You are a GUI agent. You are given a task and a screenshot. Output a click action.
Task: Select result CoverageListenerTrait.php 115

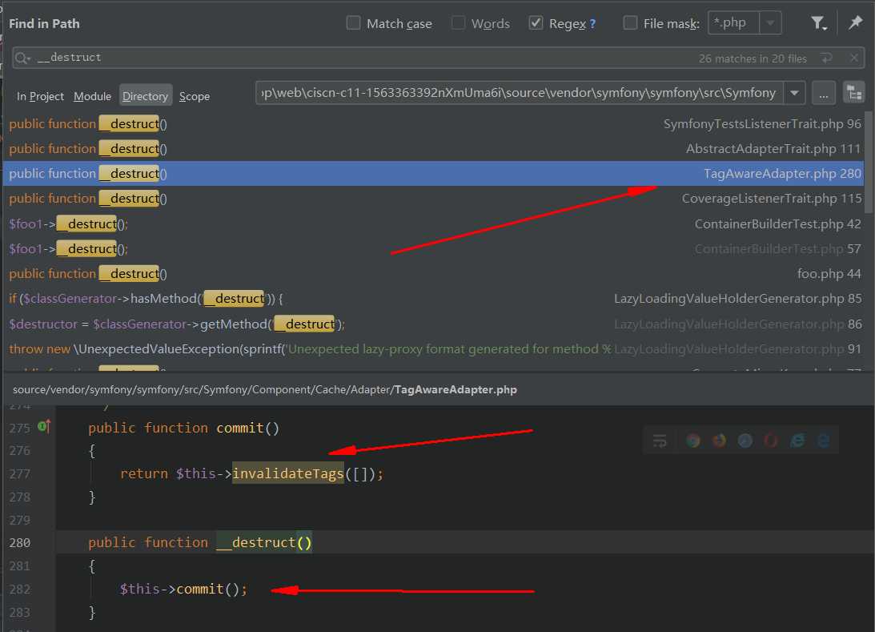pyautogui.click(x=434, y=199)
